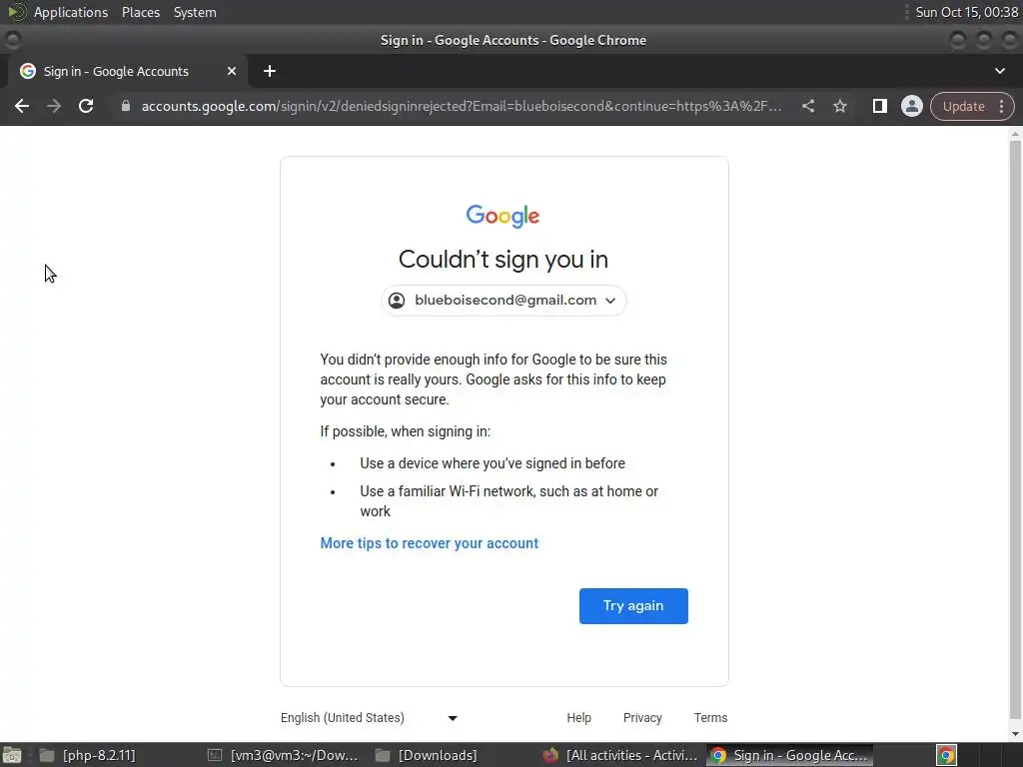This screenshot has width=1023, height=767.
Task: Close the Sign in - Google Accounts tab
Action: click(x=232, y=71)
